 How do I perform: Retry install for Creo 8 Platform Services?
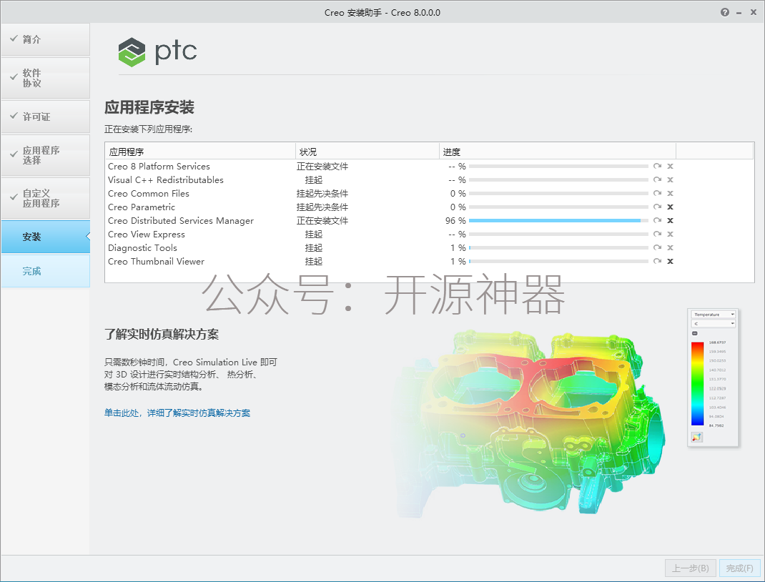click(657, 167)
